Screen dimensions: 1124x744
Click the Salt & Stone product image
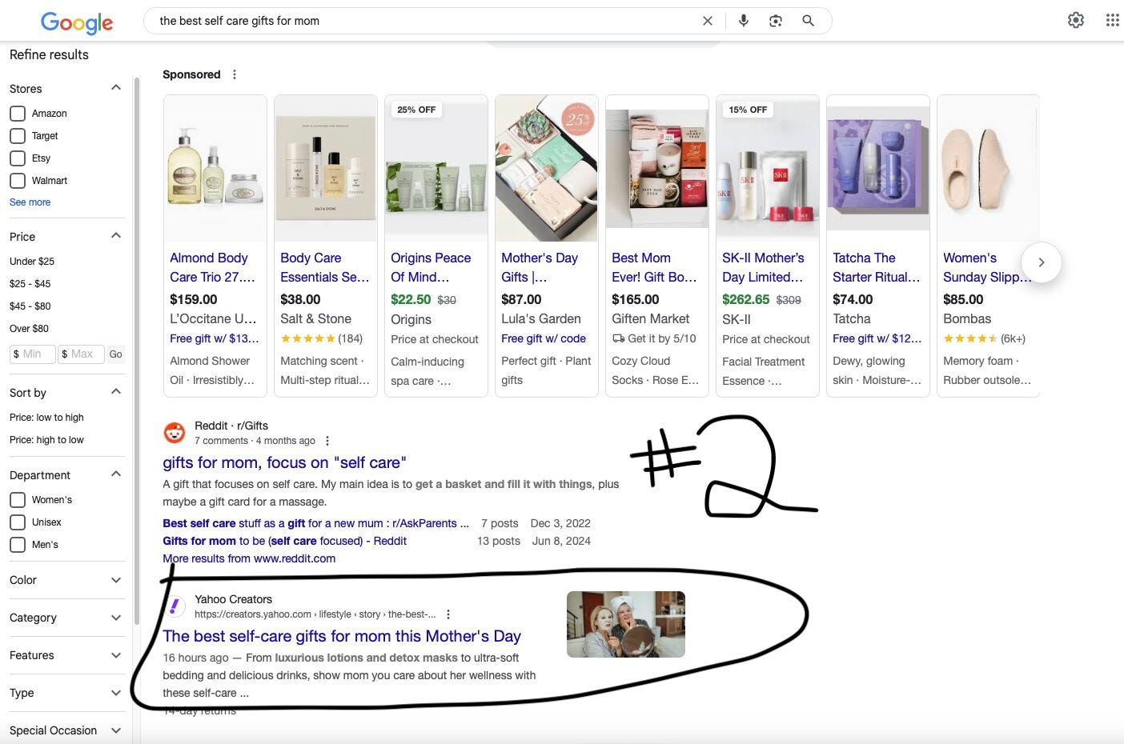click(x=326, y=168)
